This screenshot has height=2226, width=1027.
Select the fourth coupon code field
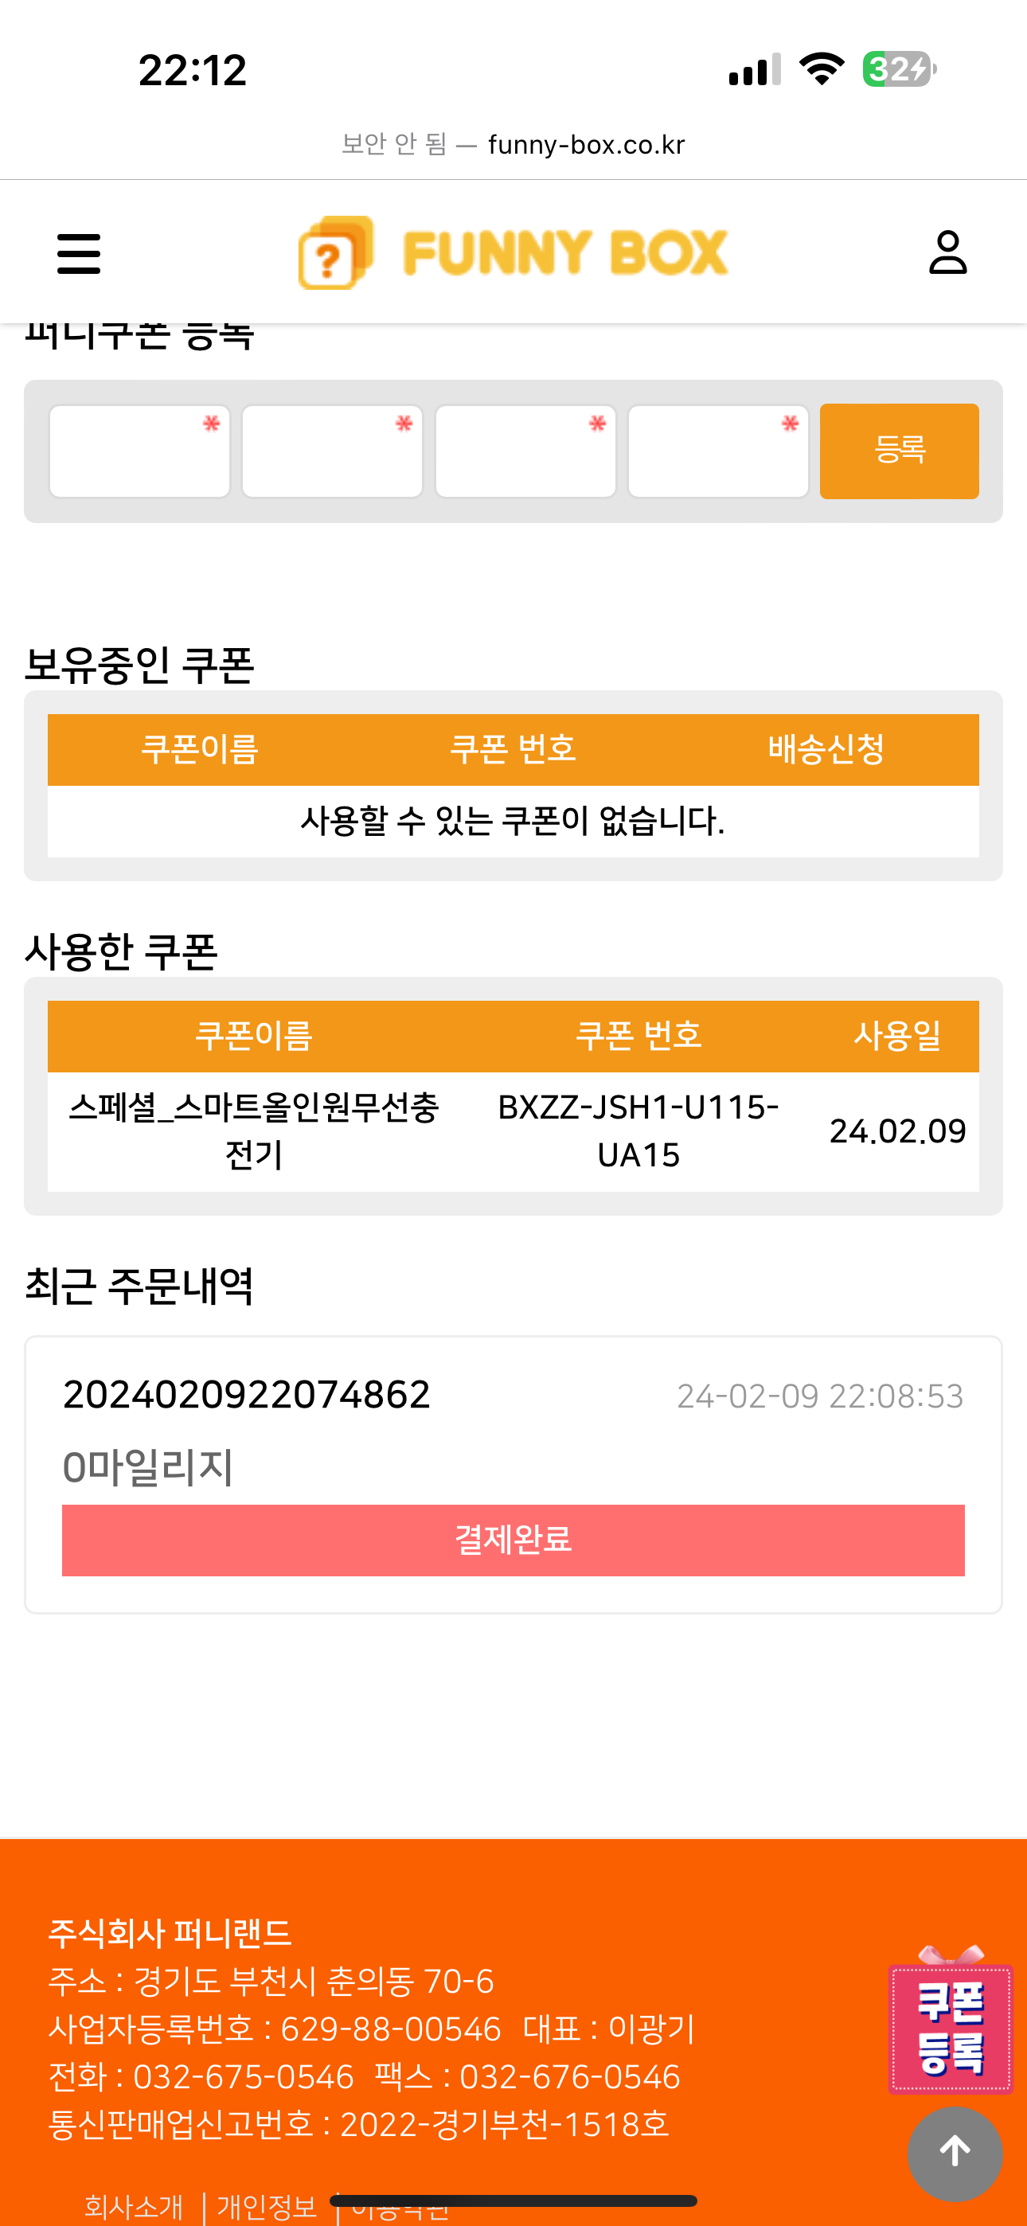[x=718, y=451]
